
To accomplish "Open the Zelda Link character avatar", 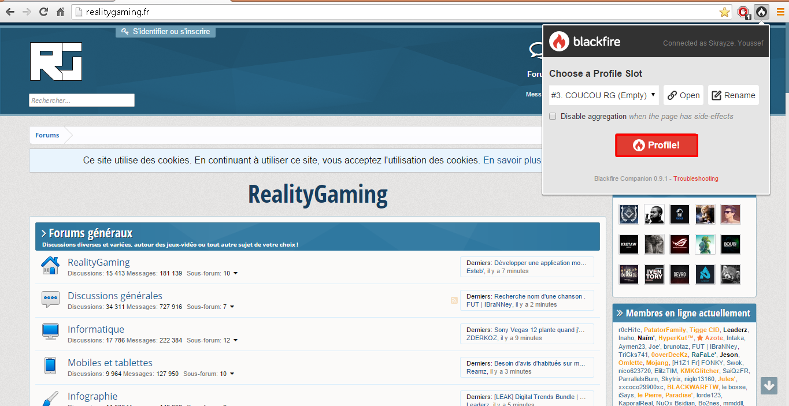I will tap(705, 244).
